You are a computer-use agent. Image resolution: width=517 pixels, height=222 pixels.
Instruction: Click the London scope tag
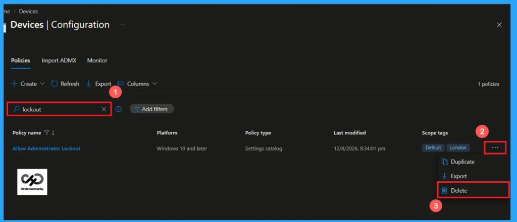(x=458, y=147)
